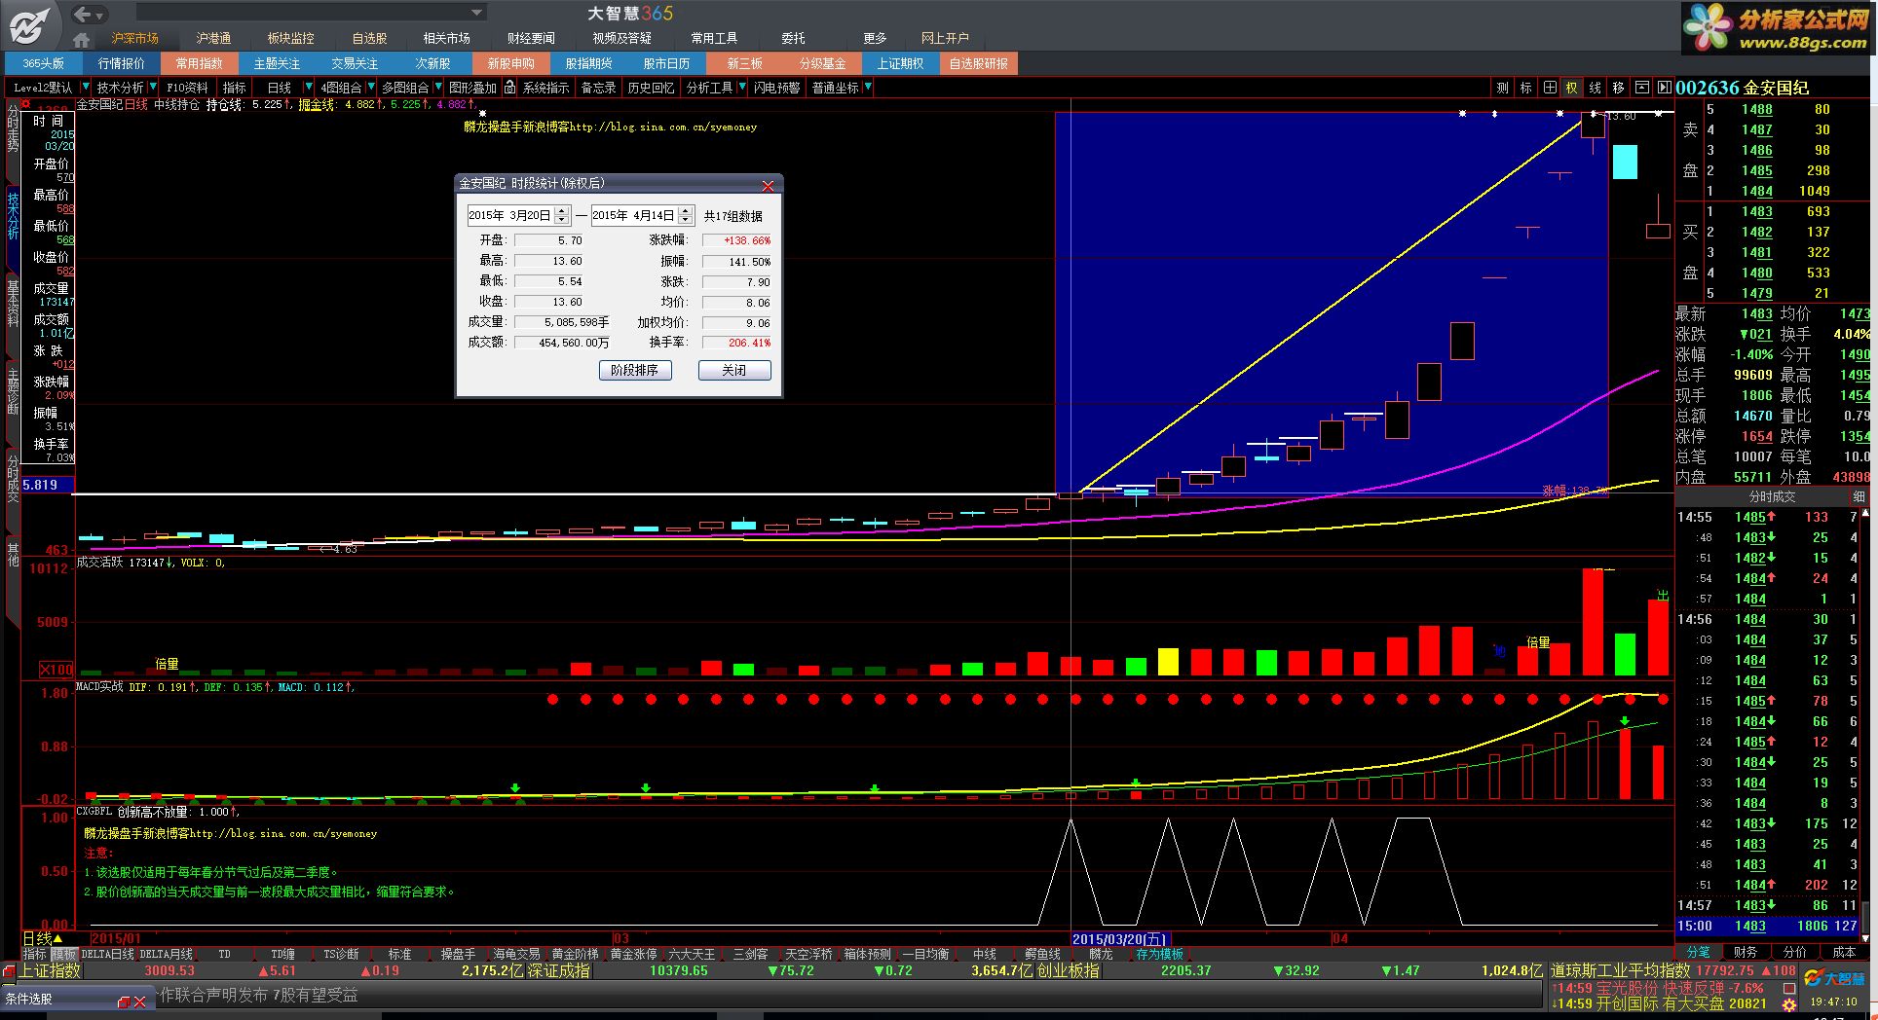Expand the 普通坐标 dropdown arrow

coord(868,88)
